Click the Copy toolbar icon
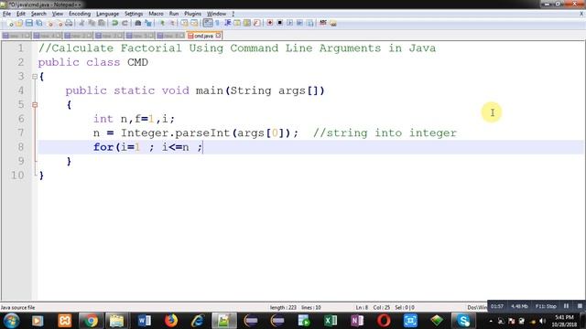 click(92, 23)
